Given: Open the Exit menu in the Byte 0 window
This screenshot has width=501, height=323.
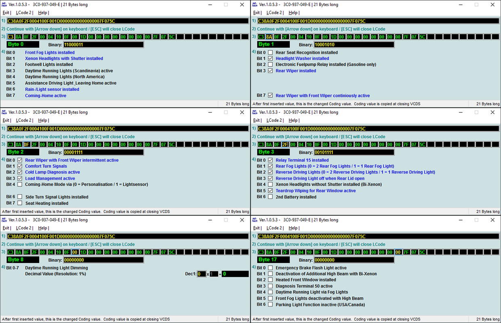Looking at the screenshot, I should (x=6, y=13).
